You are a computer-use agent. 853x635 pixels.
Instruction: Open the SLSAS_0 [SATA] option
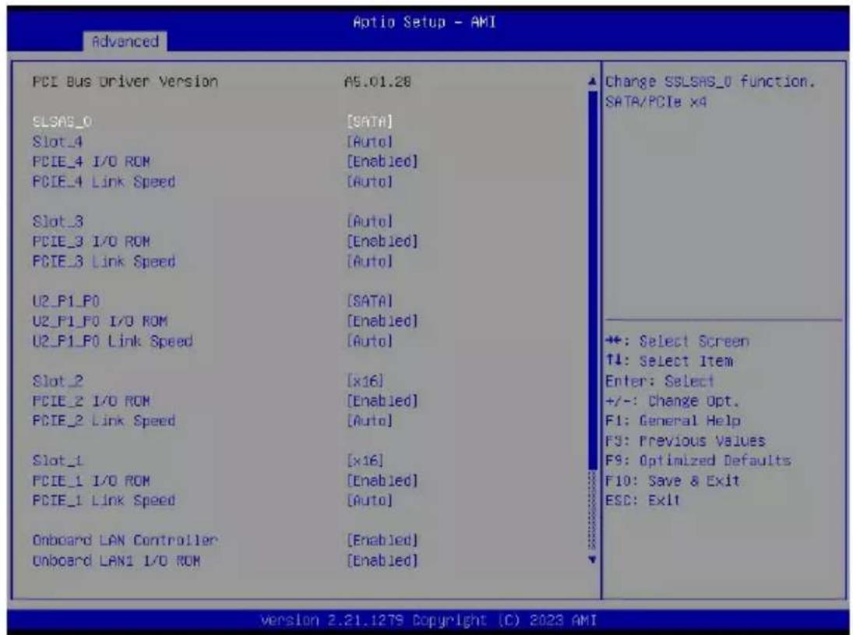tap(370, 122)
